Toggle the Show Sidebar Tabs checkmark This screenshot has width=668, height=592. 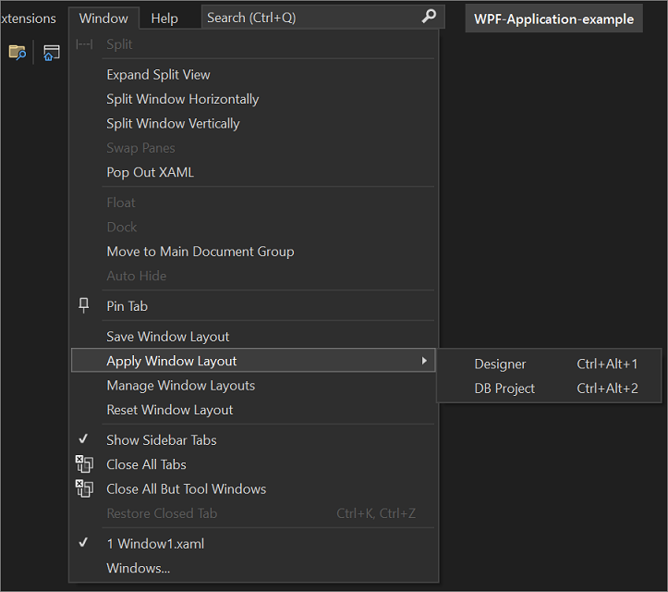tap(85, 440)
